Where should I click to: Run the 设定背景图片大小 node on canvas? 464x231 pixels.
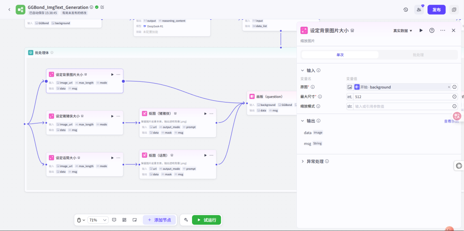click(x=112, y=75)
